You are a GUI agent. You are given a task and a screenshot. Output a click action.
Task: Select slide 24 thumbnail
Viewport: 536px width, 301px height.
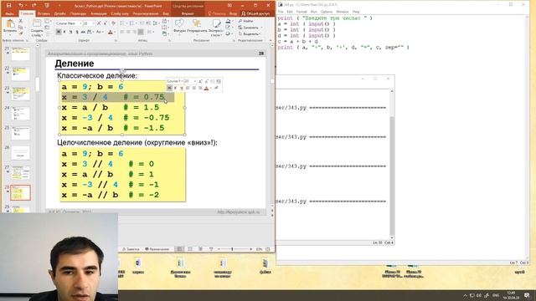pos(20,114)
